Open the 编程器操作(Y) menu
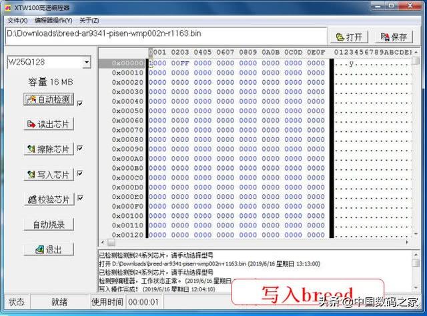The width and height of the screenshot is (427, 316). pos(53,21)
